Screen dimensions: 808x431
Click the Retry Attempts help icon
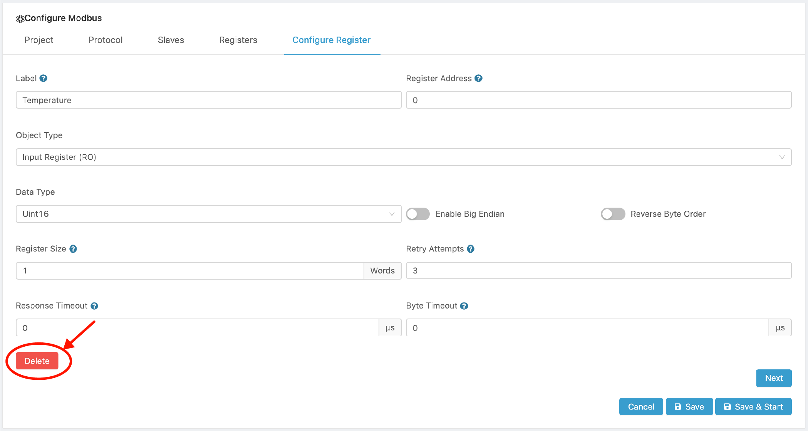click(471, 249)
